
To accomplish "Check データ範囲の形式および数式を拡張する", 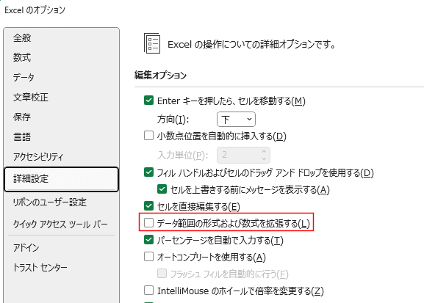I will tap(148, 223).
